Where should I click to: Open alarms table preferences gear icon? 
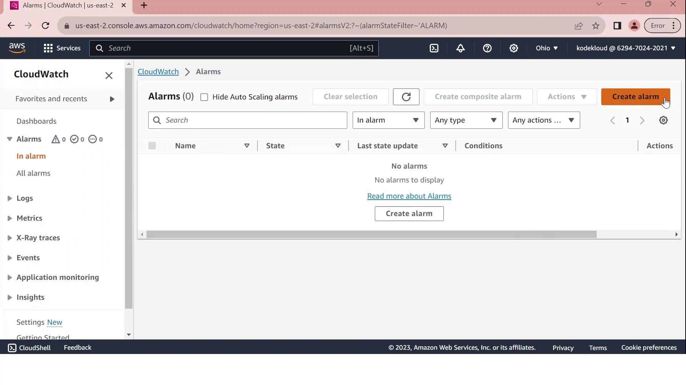pos(663,120)
